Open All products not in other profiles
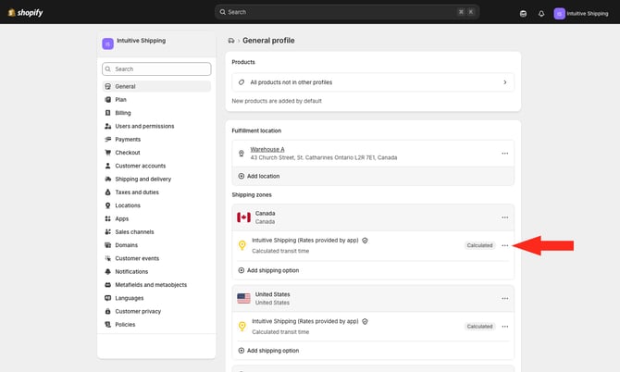Image resolution: width=620 pixels, height=372 pixels. [x=373, y=82]
